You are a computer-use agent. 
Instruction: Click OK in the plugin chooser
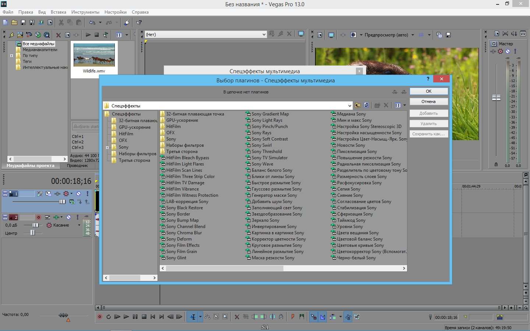429,91
